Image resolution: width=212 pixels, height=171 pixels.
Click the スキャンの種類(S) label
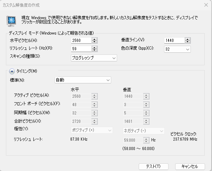(25, 56)
